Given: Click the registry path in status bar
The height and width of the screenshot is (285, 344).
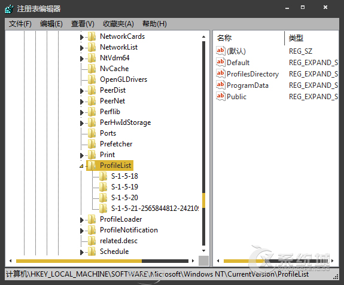Looking at the screenshot, I should click(x=157, y=274).
